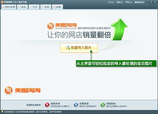Open the 淘淘教室 status bar tutorial link
The width and height of the screenshot is (158, 114).
click(33, 112)
